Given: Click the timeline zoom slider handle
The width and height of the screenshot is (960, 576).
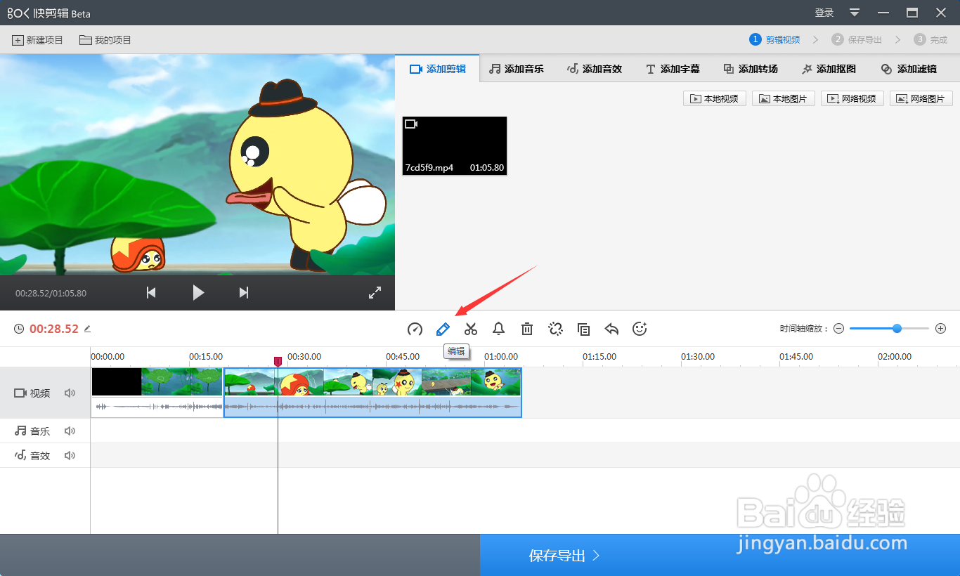Looking at the screenshot, I should 897,329.
